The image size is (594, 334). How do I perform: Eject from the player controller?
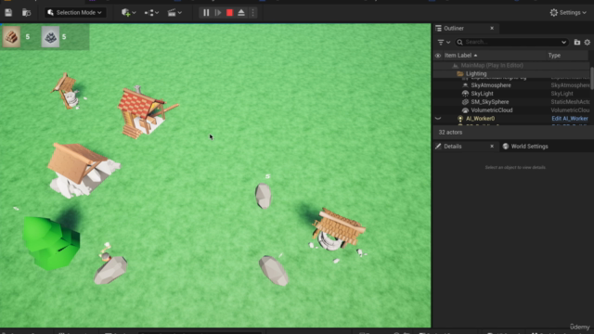coord(241,13)
